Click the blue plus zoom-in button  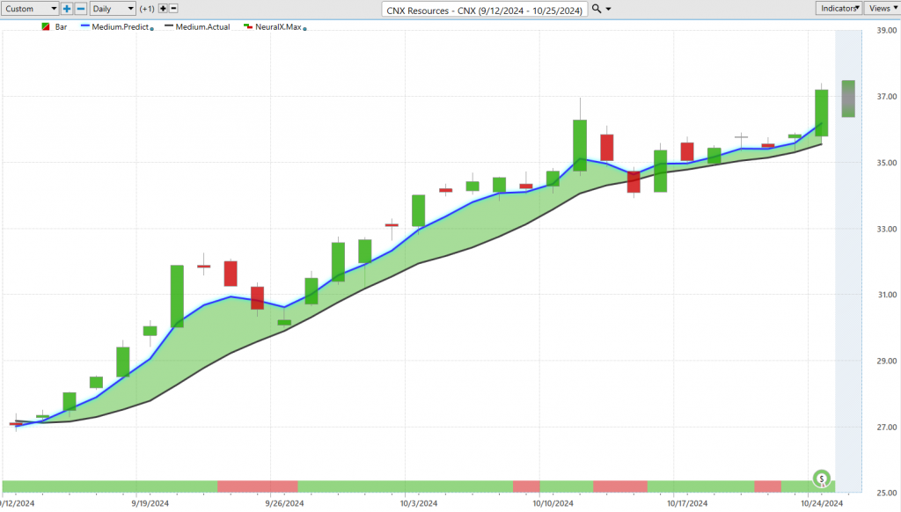[x=67, y=9]
